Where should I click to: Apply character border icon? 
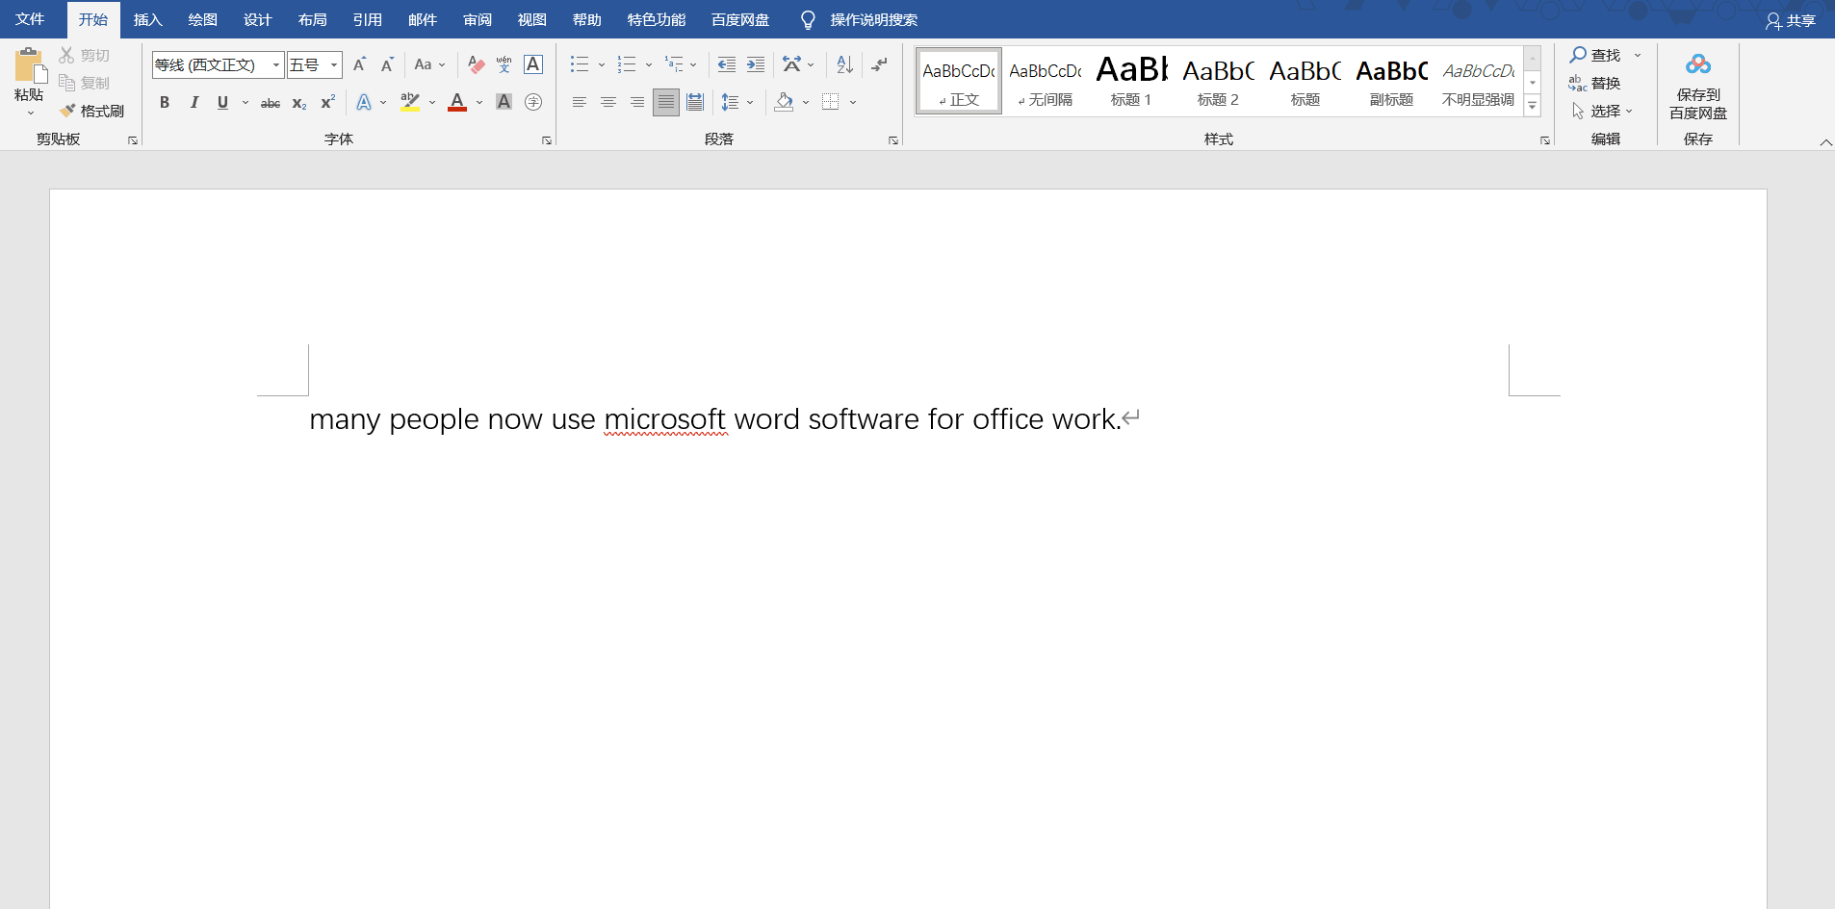point(533,64)
